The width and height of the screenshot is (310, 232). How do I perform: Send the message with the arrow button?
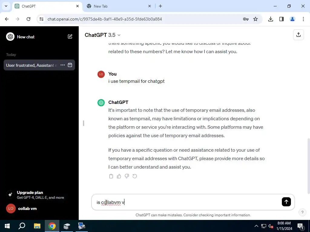pyautogui.click(x=286, y=202)
